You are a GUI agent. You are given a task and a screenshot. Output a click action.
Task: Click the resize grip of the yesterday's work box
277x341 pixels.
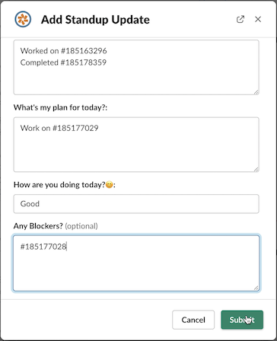[x=256, y=92]
